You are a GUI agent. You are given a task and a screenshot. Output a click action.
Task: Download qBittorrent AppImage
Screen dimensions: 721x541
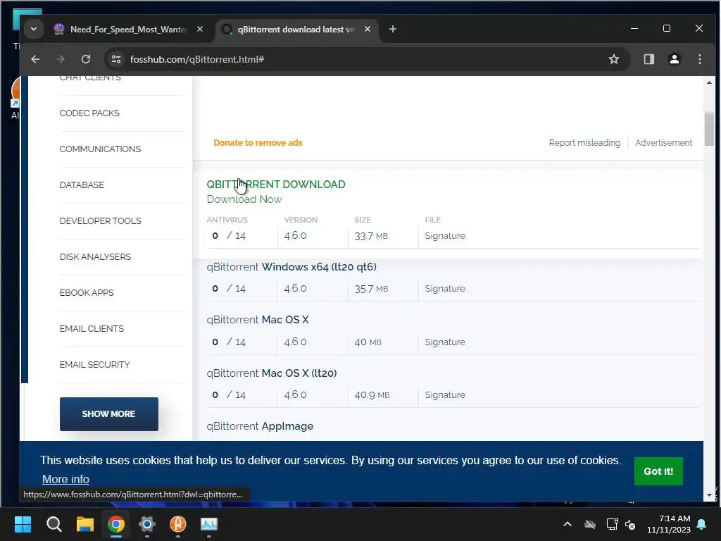[x=260, y=426]
